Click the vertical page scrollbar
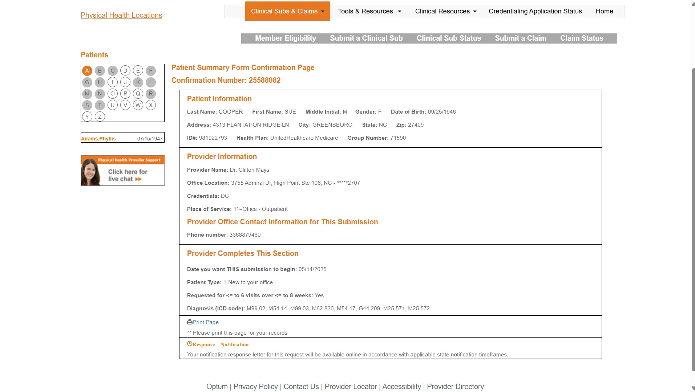The image size is (695, 392). [x=693, y=220]
